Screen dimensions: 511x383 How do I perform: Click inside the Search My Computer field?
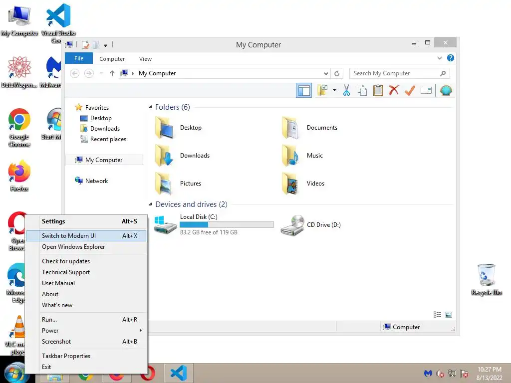point(394,73)
